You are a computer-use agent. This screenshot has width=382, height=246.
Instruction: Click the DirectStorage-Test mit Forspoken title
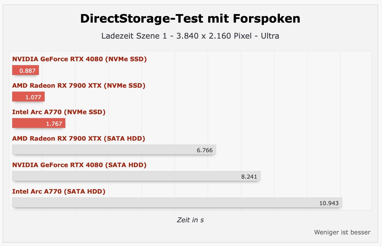pyautogui.click(x=190, y=19)
